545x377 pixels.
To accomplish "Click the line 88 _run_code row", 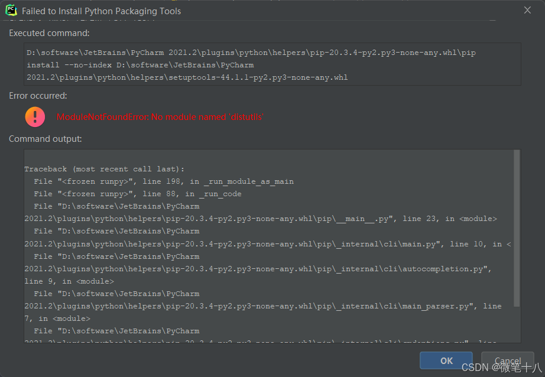I will [138, 194].
